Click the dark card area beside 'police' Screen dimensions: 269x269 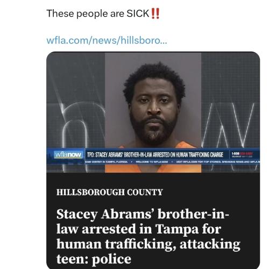[x=195, y=259]
